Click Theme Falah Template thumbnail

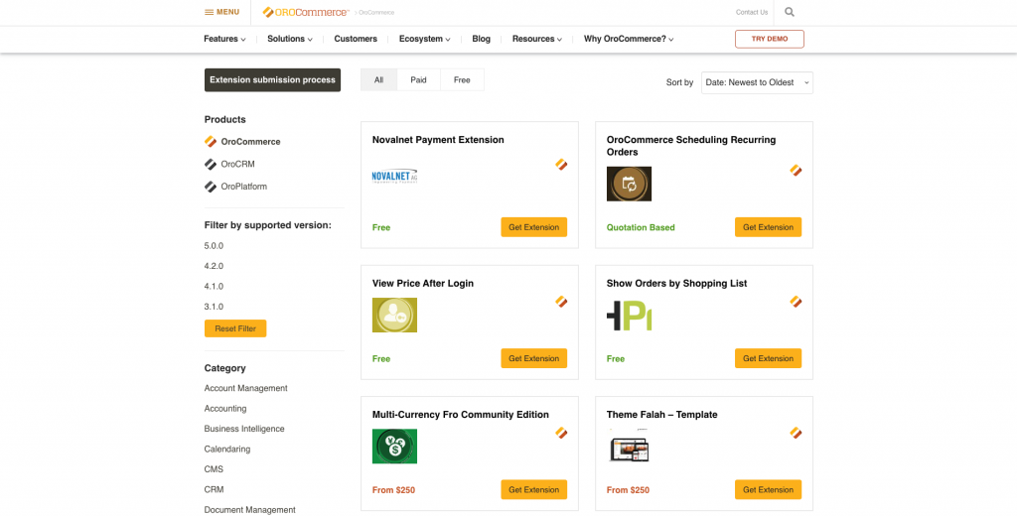(629, 446)
